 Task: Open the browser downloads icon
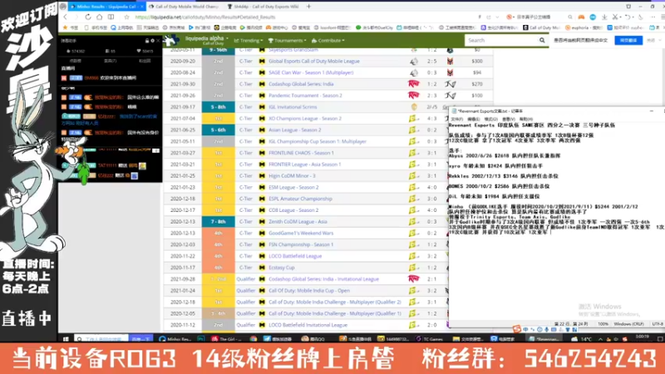tap(604, 17)
